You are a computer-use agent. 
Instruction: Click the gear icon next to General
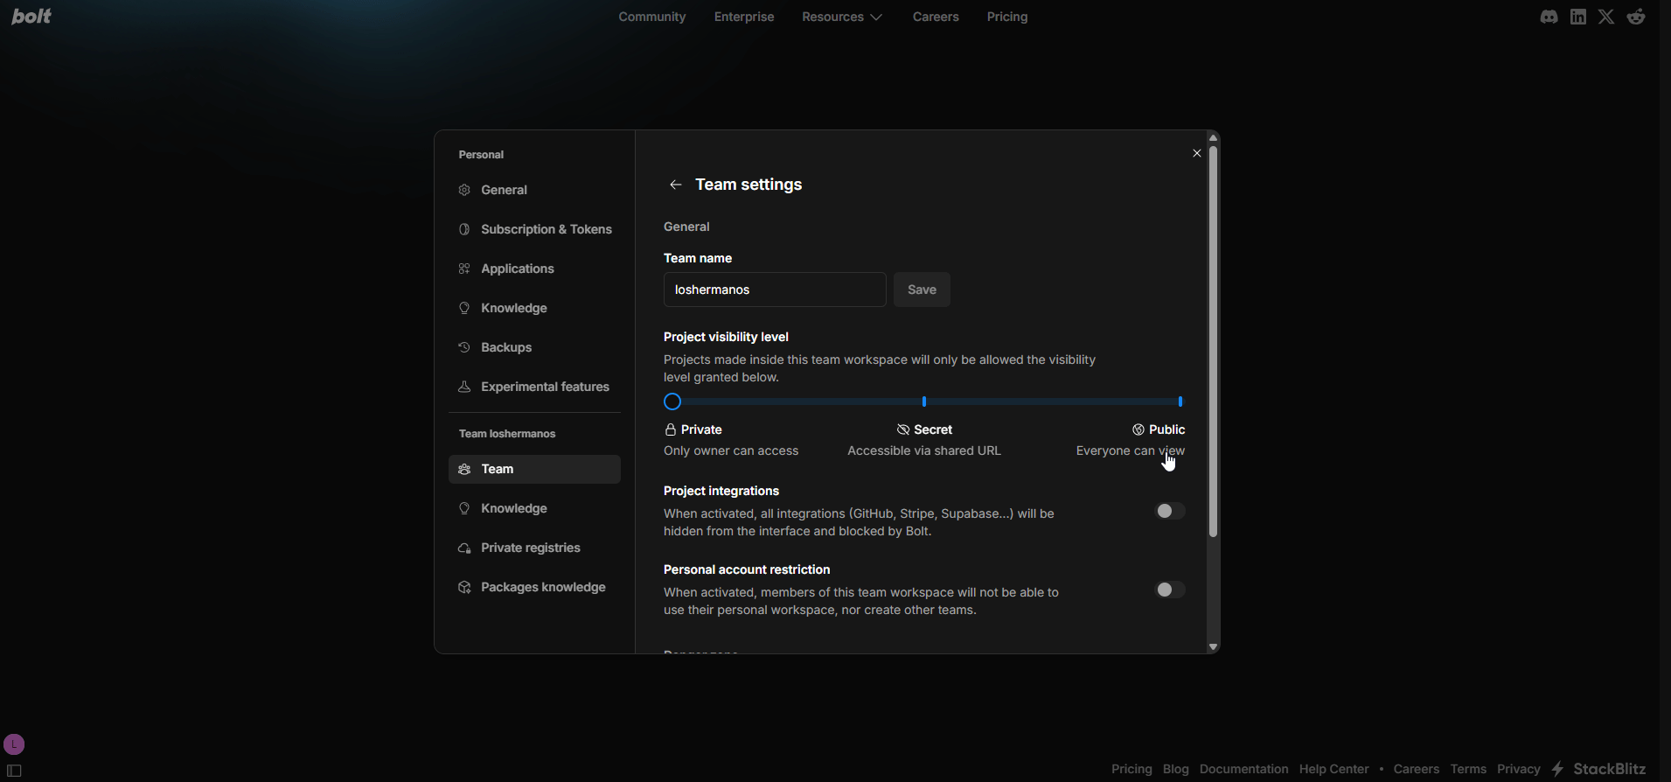[464, 190]
